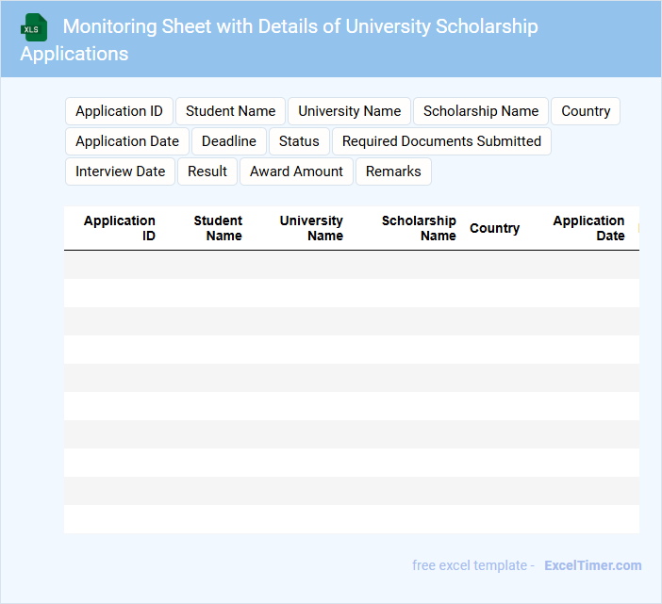Click the University Name column header
662x604 pixels.
311,228
